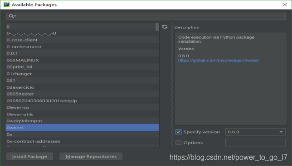Select the 0-._.-._ dashed-name package

coord(83,33)
